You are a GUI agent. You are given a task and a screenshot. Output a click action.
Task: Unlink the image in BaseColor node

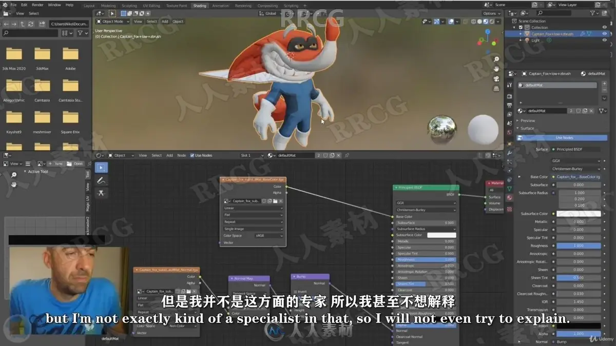click(x=281, y=201)
